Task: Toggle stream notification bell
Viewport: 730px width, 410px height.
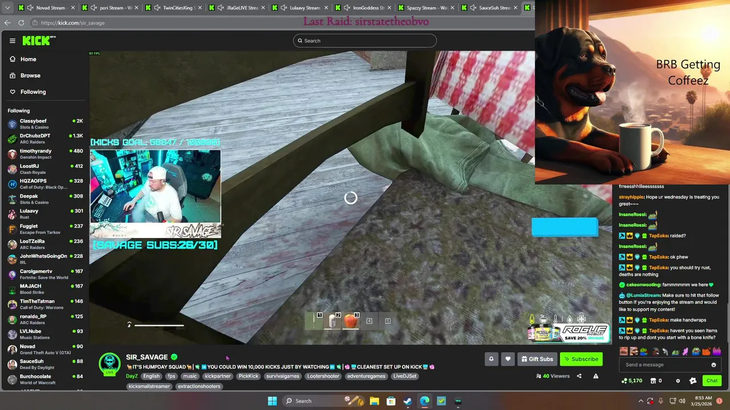Action: click(x=491, y=359)
